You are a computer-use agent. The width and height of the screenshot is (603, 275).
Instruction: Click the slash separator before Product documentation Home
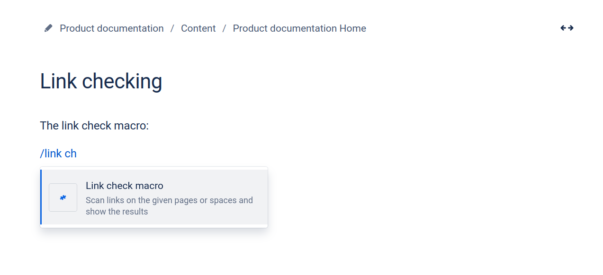[225, 28]
